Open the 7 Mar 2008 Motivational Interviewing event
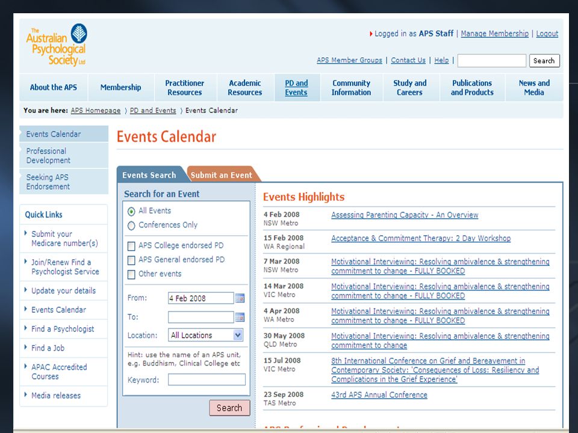Screen dimensions: 578x433 [x=440, y=266]
